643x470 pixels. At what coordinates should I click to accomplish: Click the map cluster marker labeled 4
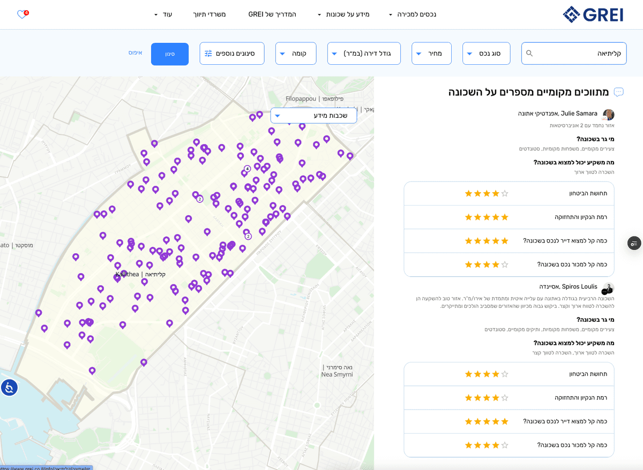pyautogui.click(x=248, y=169)
